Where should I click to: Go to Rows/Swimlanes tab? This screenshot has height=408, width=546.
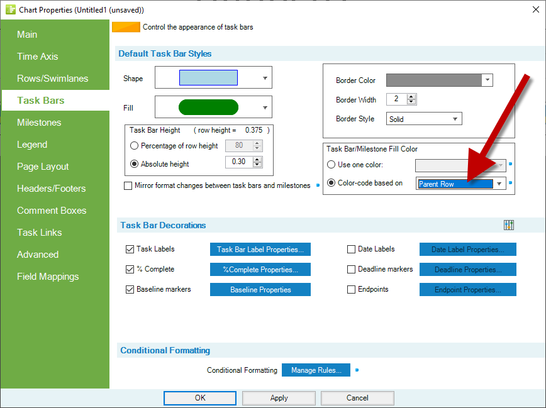tap(53, 79)
